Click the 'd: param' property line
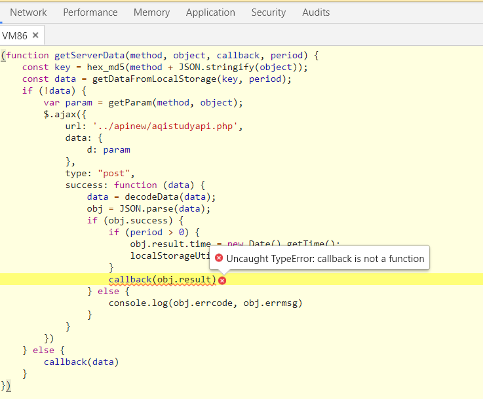Image resolution: width=483 pixels, height=399 pixels. (108, 150)
